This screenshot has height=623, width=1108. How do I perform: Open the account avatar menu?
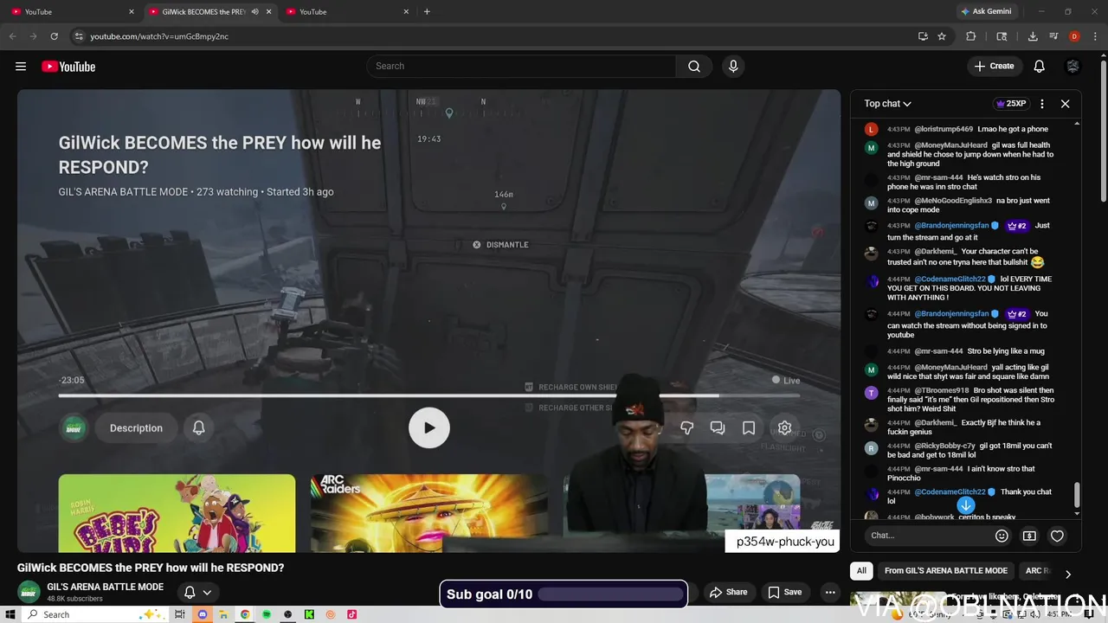coord(1073,67)
